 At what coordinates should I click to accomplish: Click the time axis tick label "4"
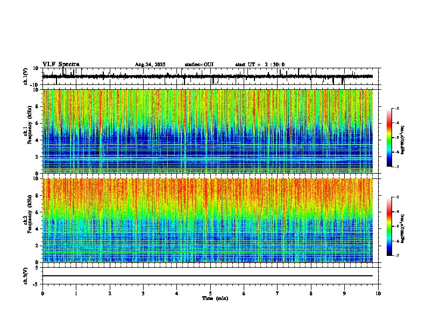pos(177,294)
